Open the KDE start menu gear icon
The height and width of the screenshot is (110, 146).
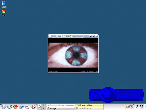coord(3,107)
